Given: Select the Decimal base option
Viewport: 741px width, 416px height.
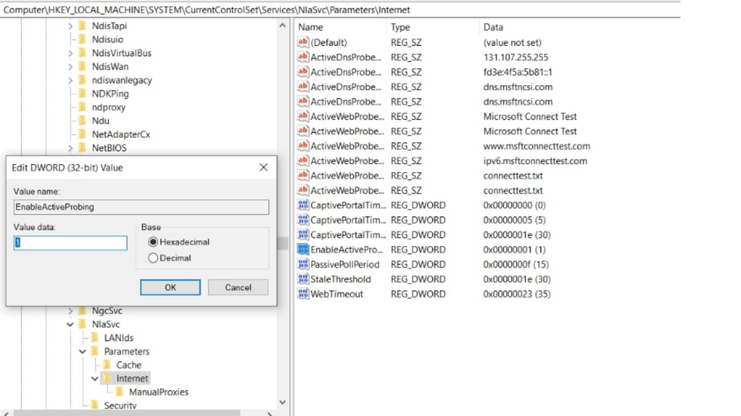Looking at the screenshot, I should tap(153, 258).
